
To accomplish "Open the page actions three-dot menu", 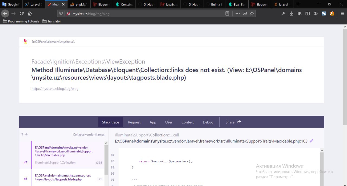I will [x=237, y=14].
